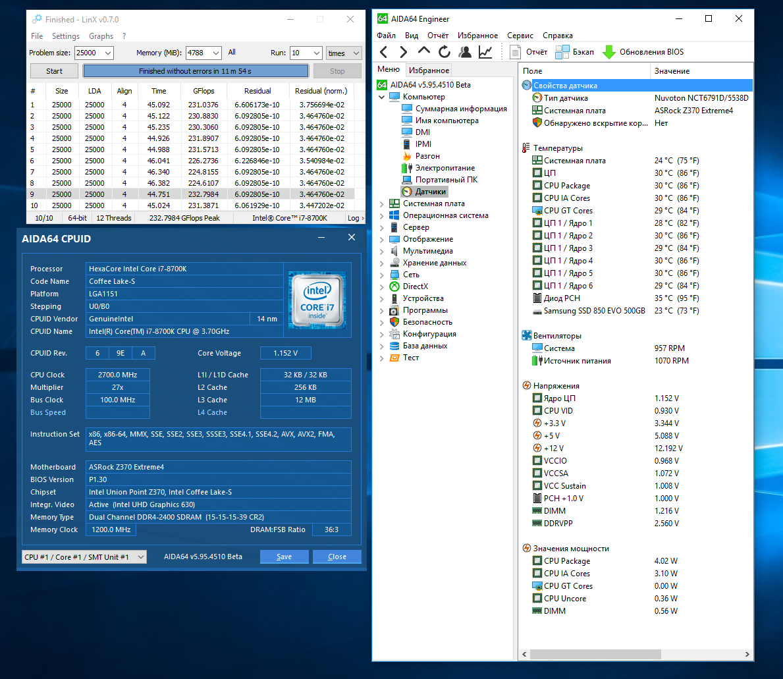783x679 pixels.
Task: Click the LinX finished progress bar
Action: 196,71
